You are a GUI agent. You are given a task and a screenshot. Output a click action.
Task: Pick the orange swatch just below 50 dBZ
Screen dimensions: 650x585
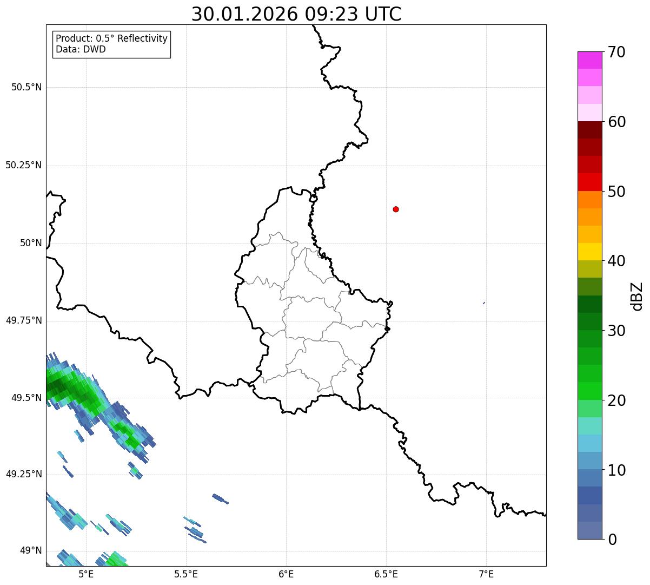click(x=589, y=200)
